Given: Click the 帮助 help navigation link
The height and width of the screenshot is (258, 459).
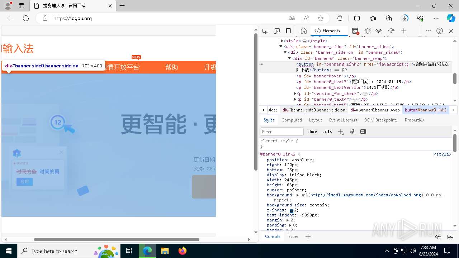Looking at the screenshot, I should (x=171, y=67).
